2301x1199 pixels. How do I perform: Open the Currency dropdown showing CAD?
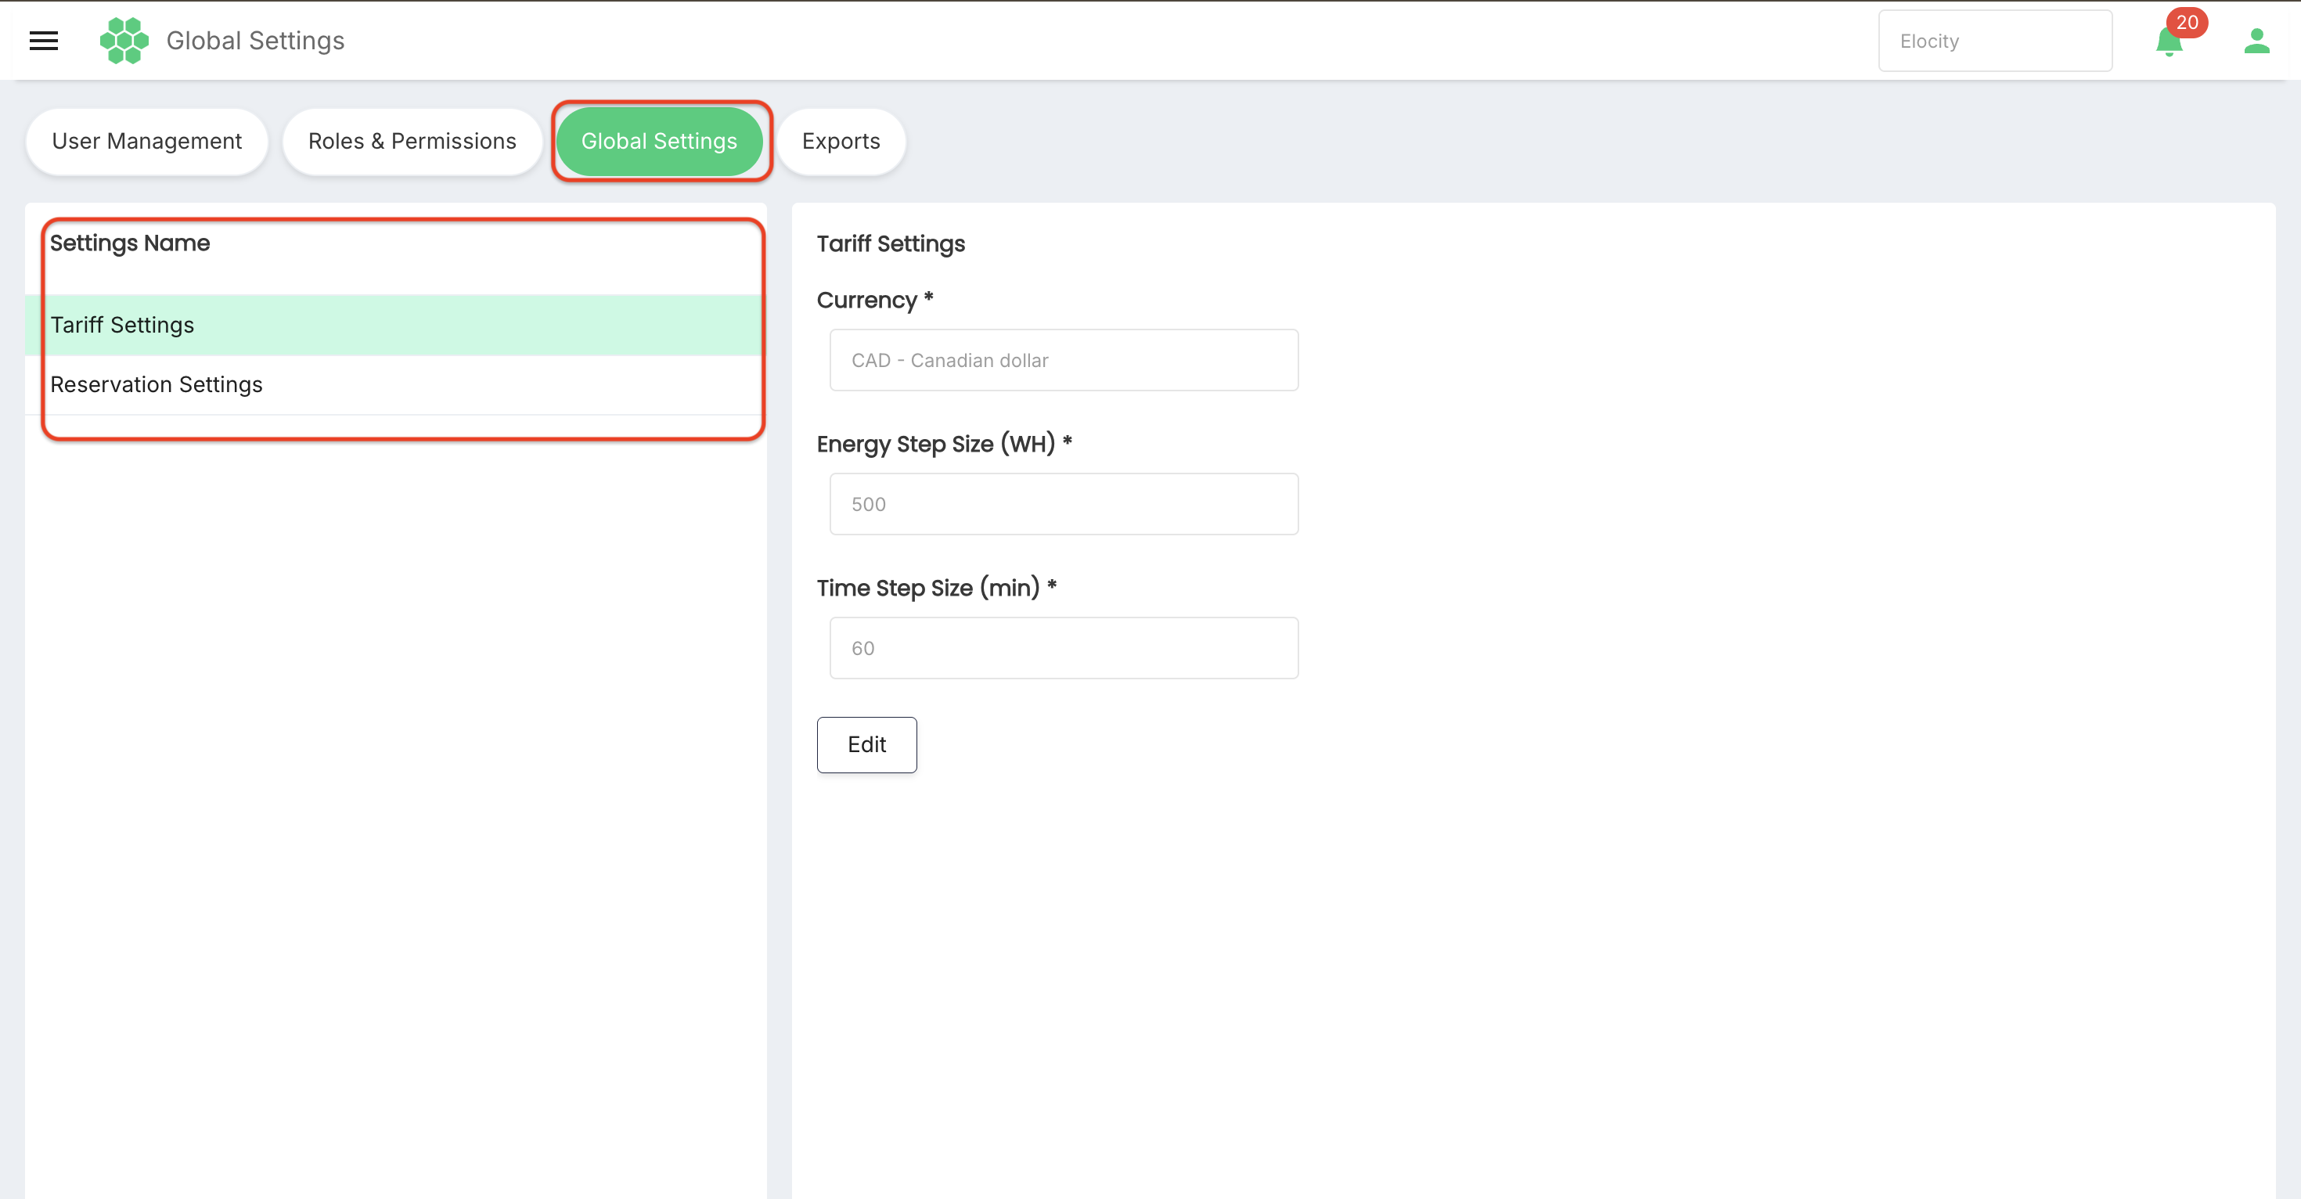(x=1063, y=360)
